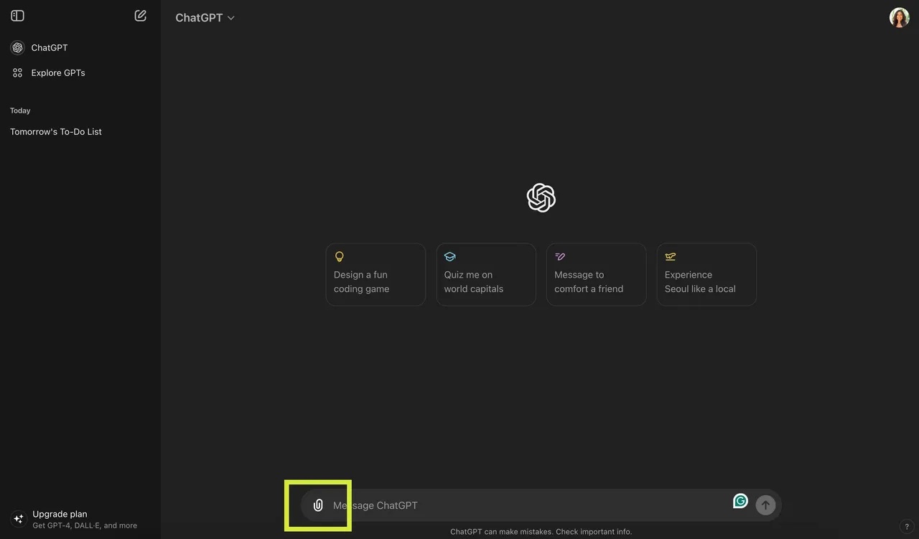919x539 pixels.
Task: Click the Upgrade plan sparkle icon
Action: click(x=18, y=519)
